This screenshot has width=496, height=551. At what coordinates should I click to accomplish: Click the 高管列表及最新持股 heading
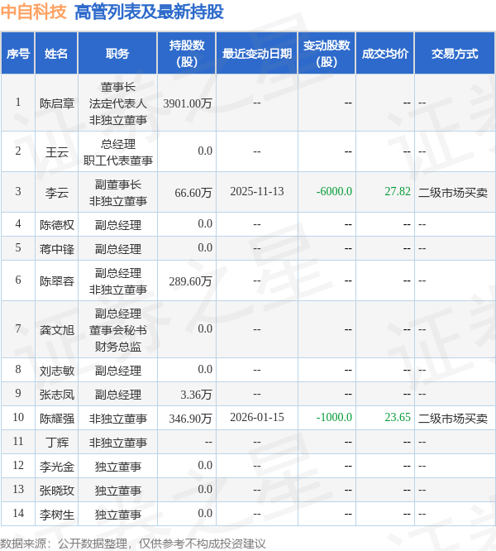[x=149, y=12]
